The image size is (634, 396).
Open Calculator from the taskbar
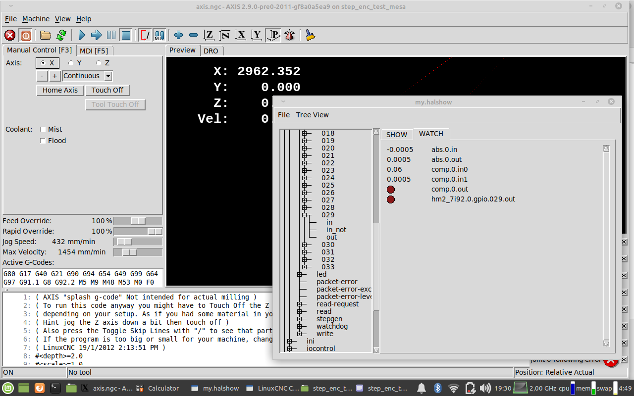[158, 388]
